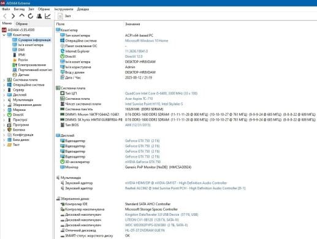Click Windows logo icon beside Операційна система row
This screenshot has height=239, width=317.
(63, 40)
